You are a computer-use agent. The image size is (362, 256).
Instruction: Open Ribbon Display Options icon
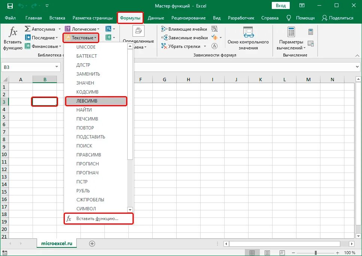click(x=302, y=6)
